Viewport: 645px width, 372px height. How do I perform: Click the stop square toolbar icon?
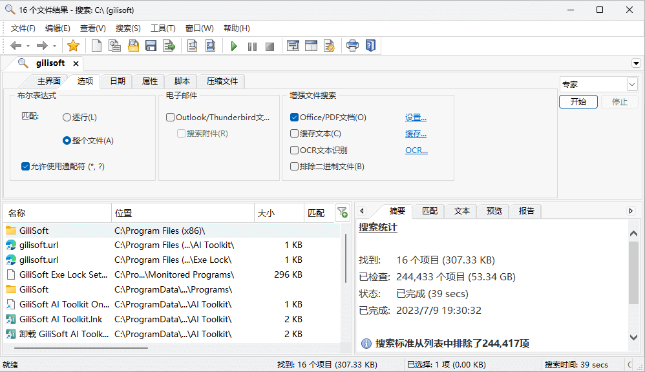(x=270, y=46)
